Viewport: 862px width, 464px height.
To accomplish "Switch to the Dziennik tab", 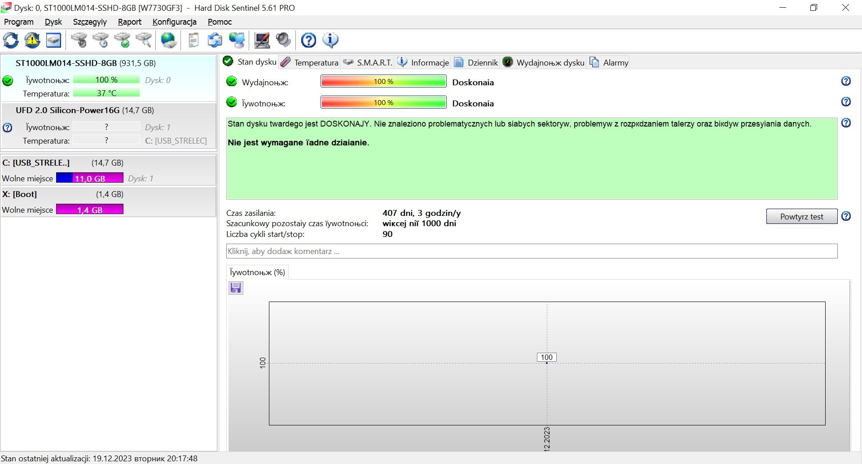I will [x=476, y=63].
